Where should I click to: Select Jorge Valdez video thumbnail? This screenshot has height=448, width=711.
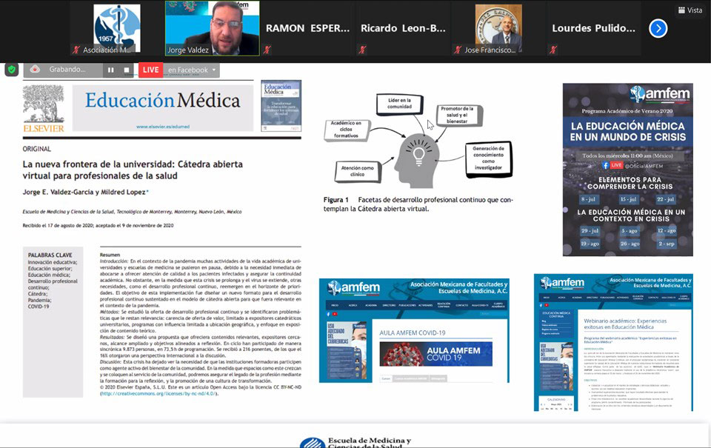pos(213,27)
